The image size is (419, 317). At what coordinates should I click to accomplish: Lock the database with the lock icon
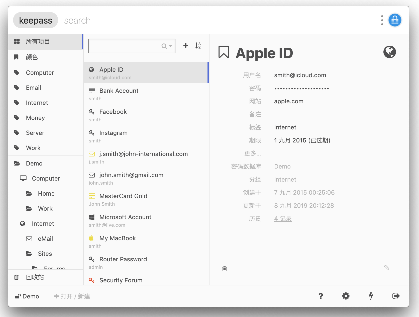(395, 20)
